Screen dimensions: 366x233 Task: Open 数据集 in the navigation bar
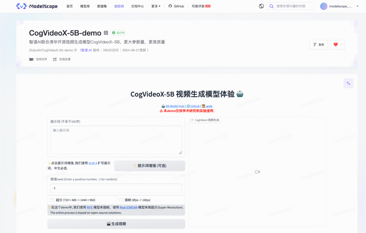(102, 6)
